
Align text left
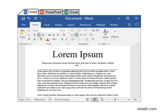(x=72, y=35)
